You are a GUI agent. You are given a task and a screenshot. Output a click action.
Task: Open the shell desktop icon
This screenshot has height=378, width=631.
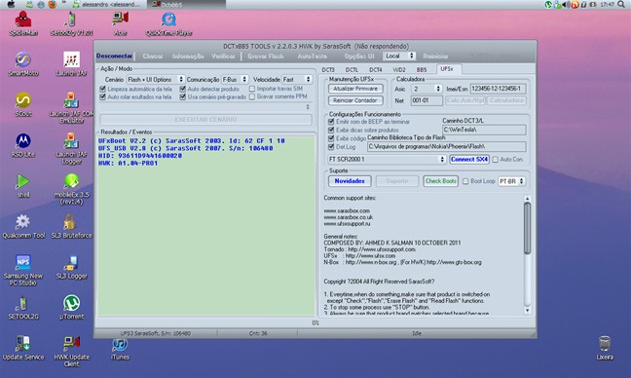click(x=23, y=186)
